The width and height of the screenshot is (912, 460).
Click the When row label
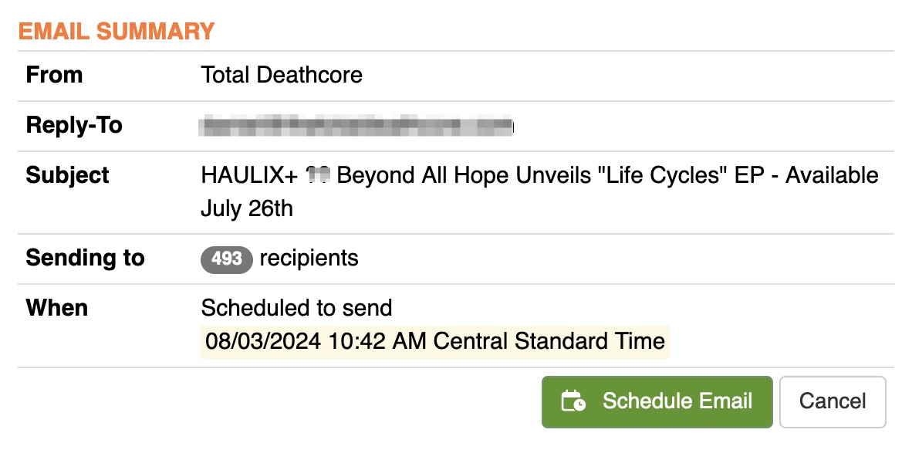pyautogui.click(x=57, y=309)
